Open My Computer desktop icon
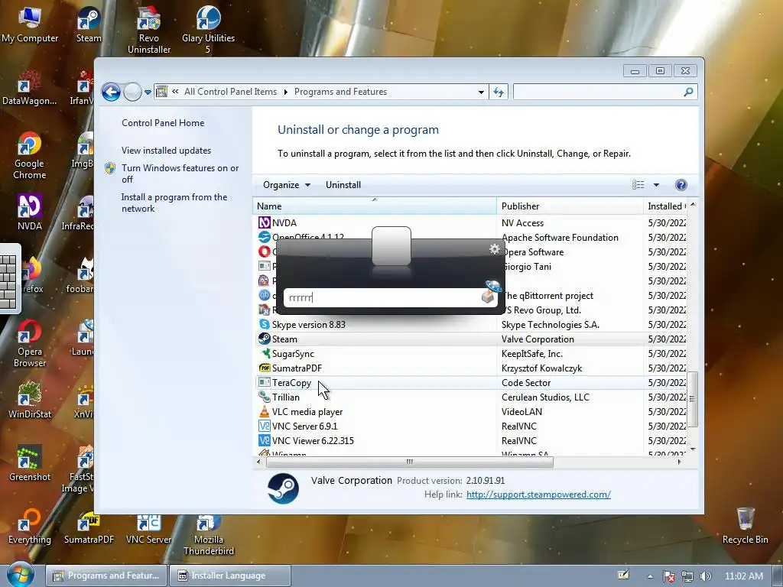783x587 pixels. click(30, 24)
